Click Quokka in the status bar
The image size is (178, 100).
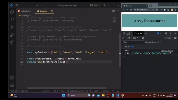coord(24,91)
